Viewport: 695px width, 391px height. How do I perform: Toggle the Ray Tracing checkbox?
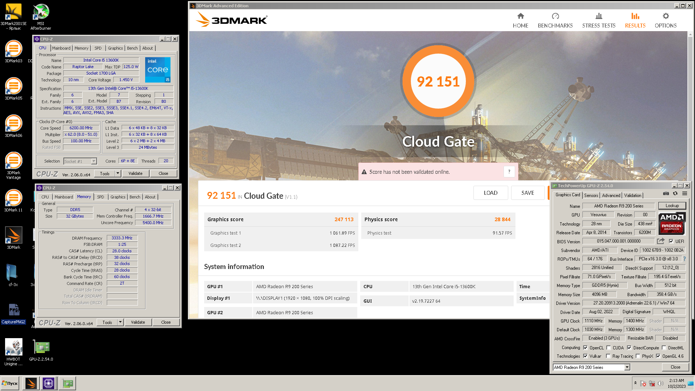click(608, 356)
